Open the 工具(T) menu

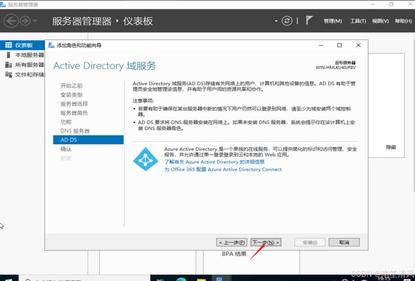click(x=358, y=21)
